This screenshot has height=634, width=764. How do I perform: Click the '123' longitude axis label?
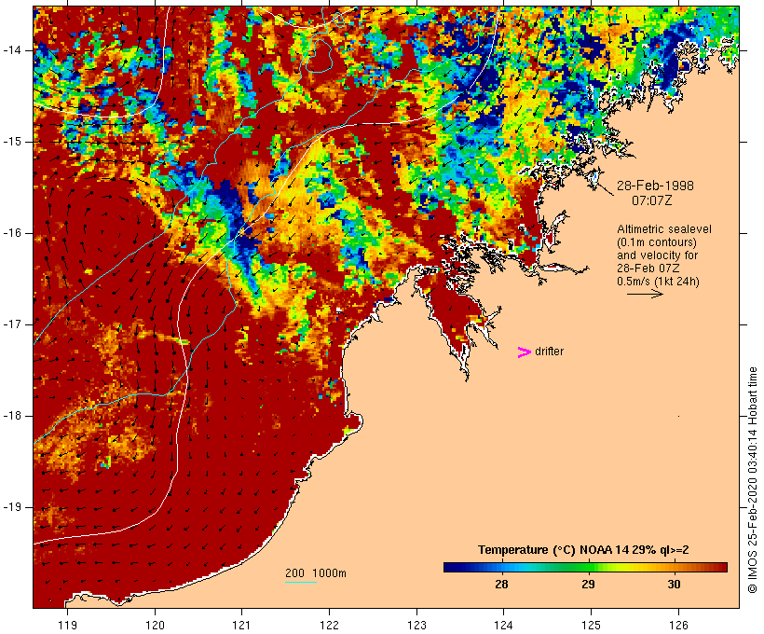(x=416, y=626)
